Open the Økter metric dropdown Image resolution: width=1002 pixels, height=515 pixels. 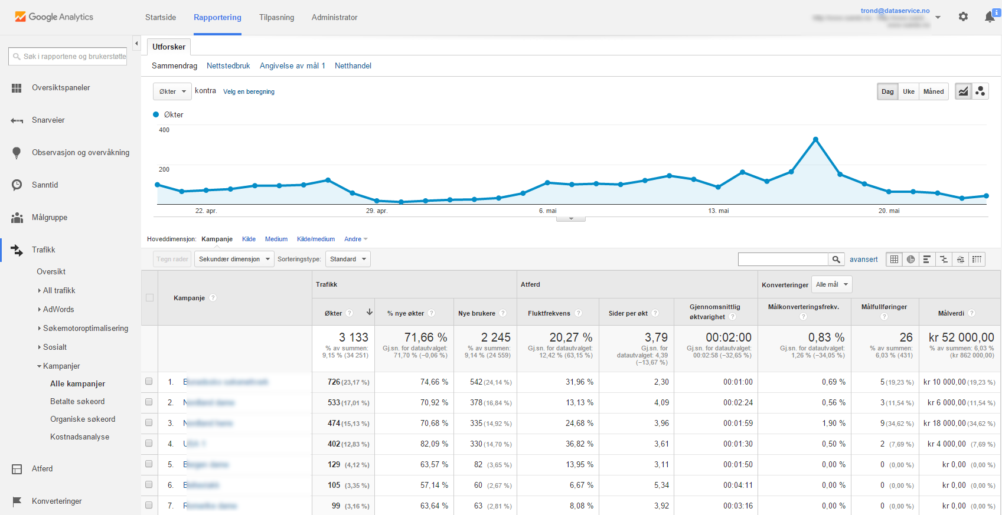pos(172,91)
